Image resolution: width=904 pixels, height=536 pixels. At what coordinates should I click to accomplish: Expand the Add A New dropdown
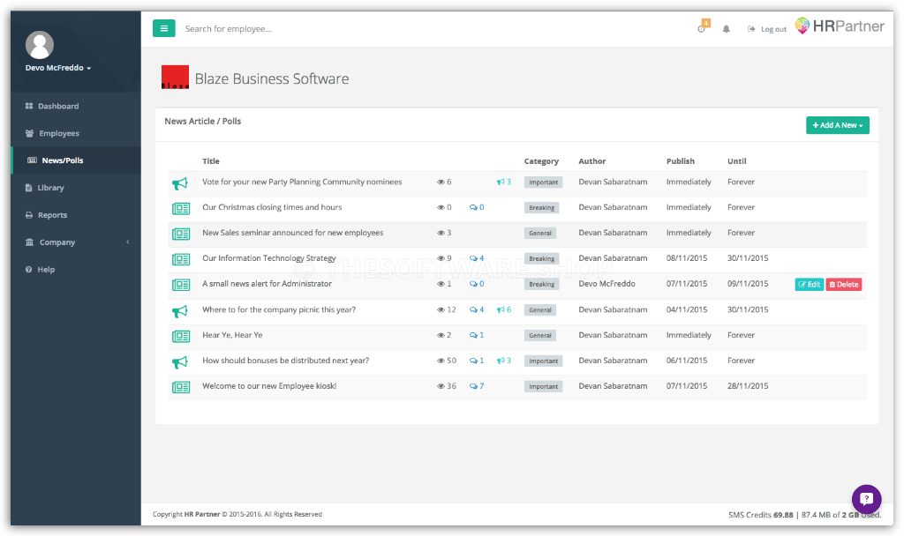837,125
